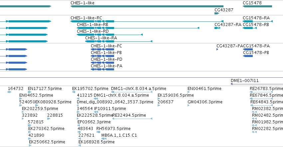Click the CG15478-RB transcript label
The image size is (283, 147).
256,25
